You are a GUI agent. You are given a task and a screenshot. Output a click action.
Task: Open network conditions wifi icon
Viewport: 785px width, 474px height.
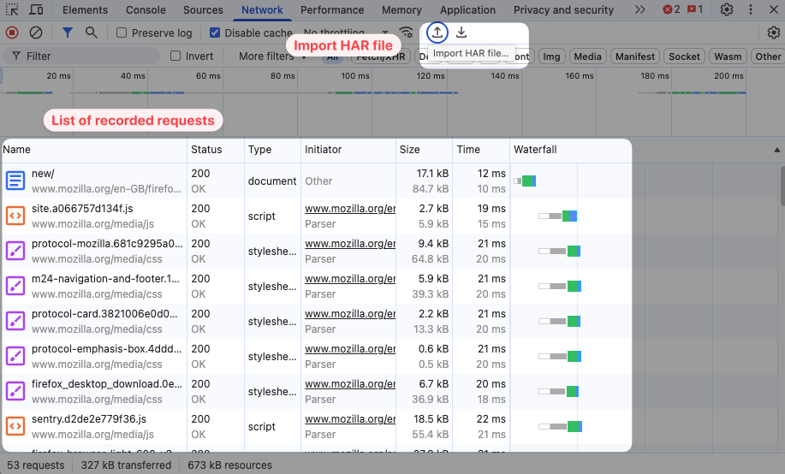[406, 33]
